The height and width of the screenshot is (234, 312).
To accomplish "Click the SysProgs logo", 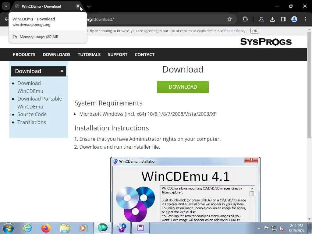I will [x=266, y=42].
